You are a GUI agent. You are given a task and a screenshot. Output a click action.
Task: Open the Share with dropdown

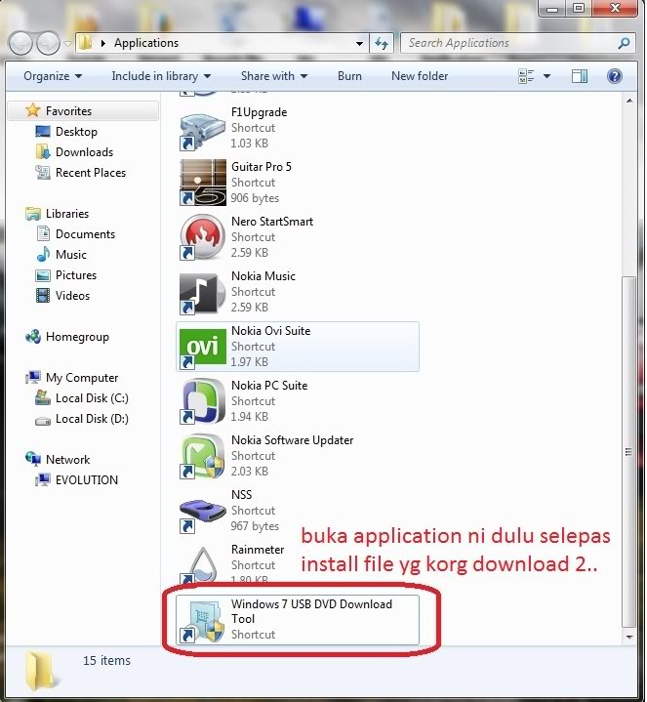(274, 76)
